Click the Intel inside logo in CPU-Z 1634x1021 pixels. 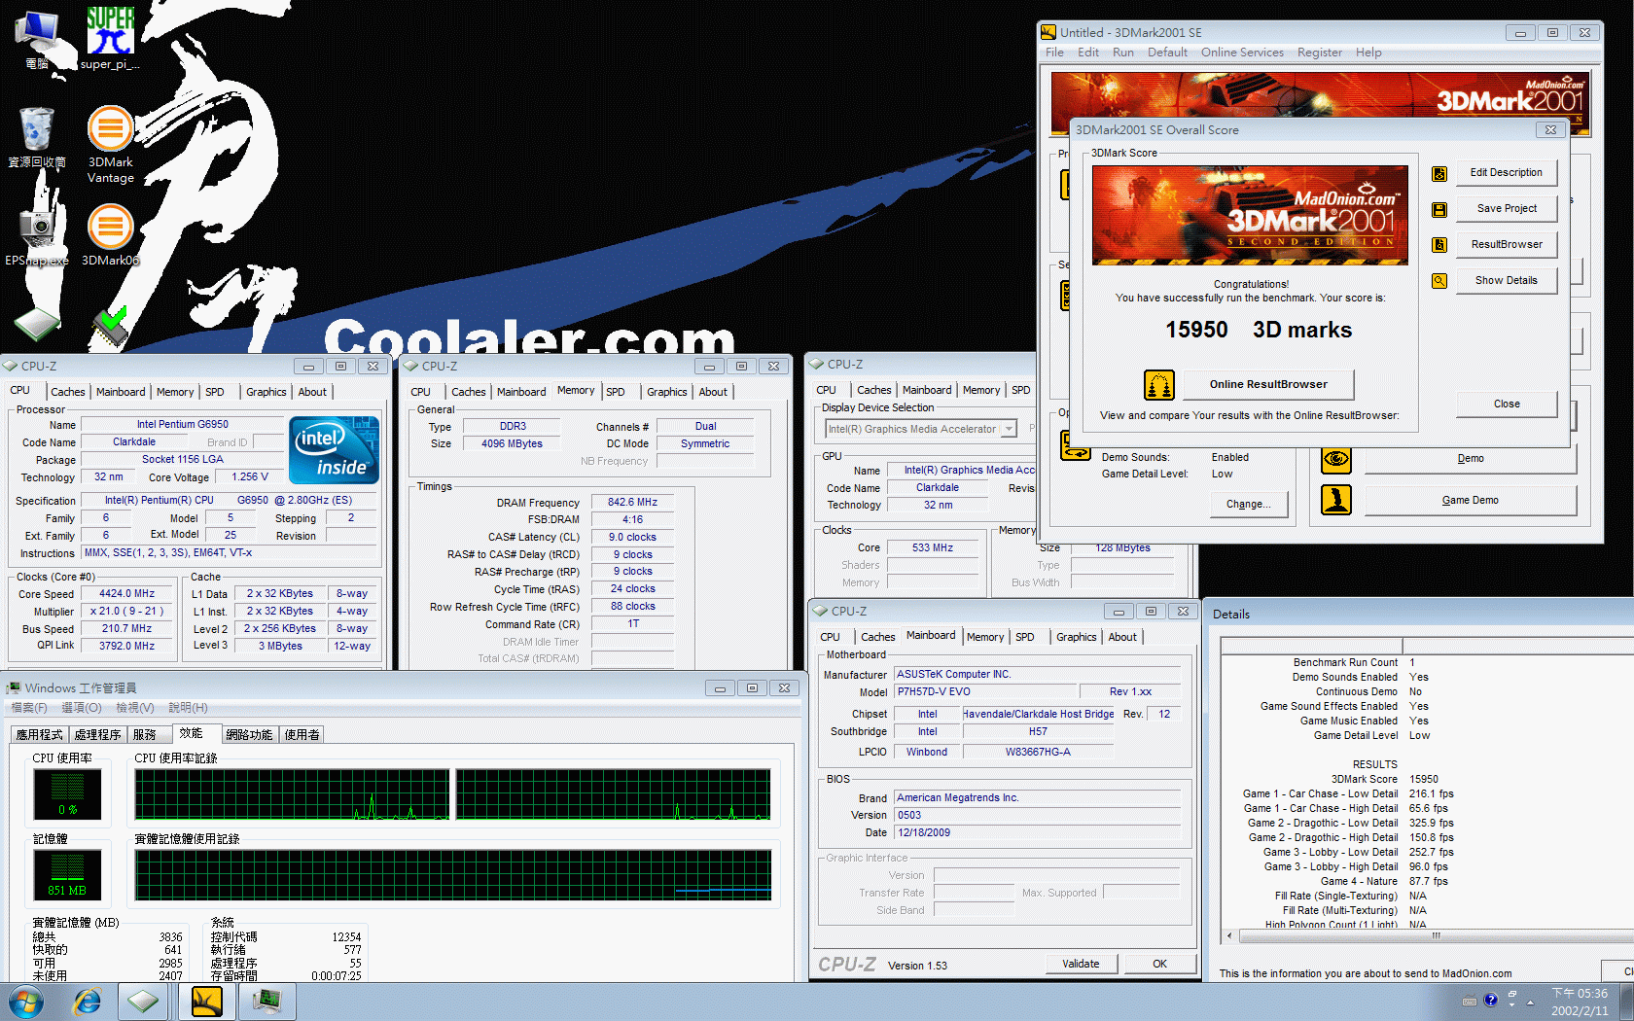coord(336,450)
